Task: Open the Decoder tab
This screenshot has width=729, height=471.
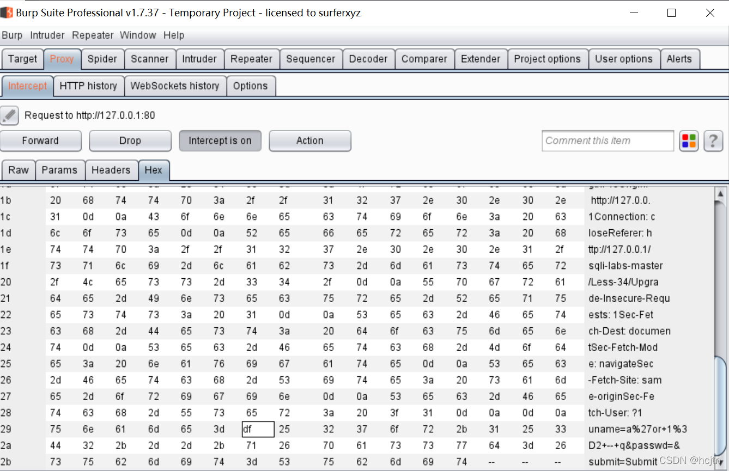Action: tap(369, 59)
